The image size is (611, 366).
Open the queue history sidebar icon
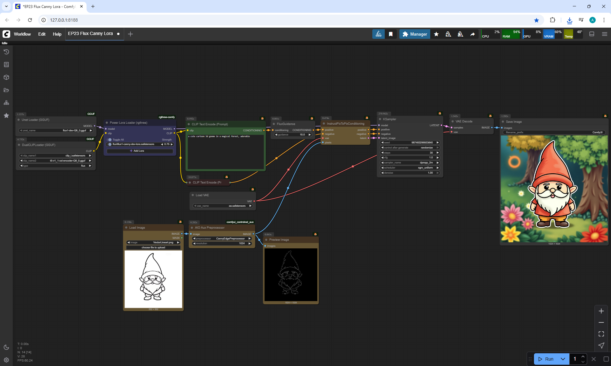[6, 52]
